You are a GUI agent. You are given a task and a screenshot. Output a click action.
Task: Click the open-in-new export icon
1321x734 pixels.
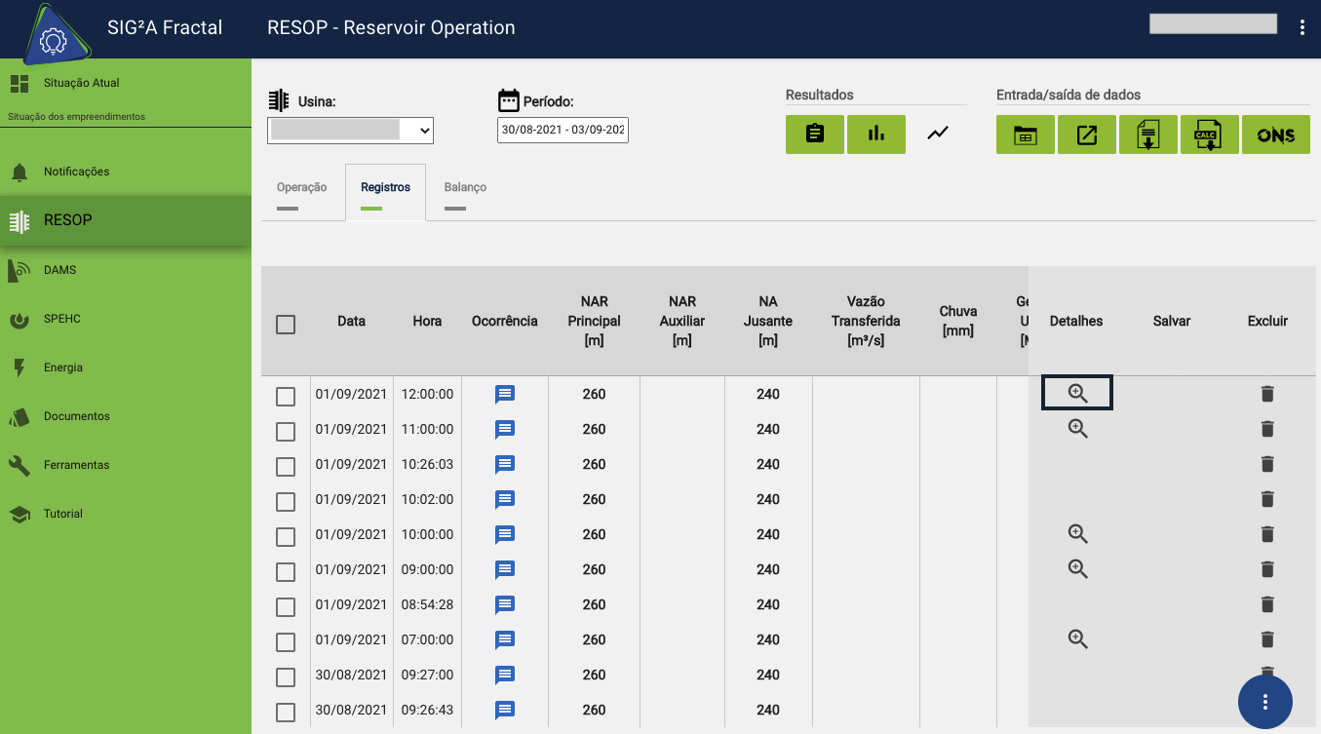pyautogui.click(x=1086, y=135)
